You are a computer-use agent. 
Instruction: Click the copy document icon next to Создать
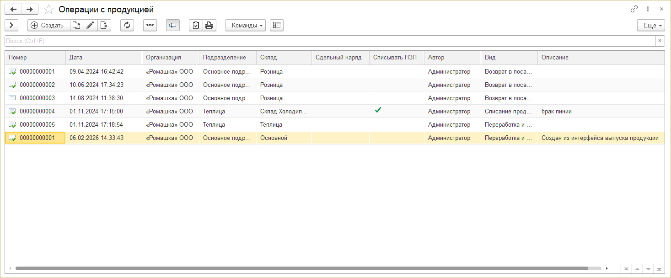tap(77, 26)
